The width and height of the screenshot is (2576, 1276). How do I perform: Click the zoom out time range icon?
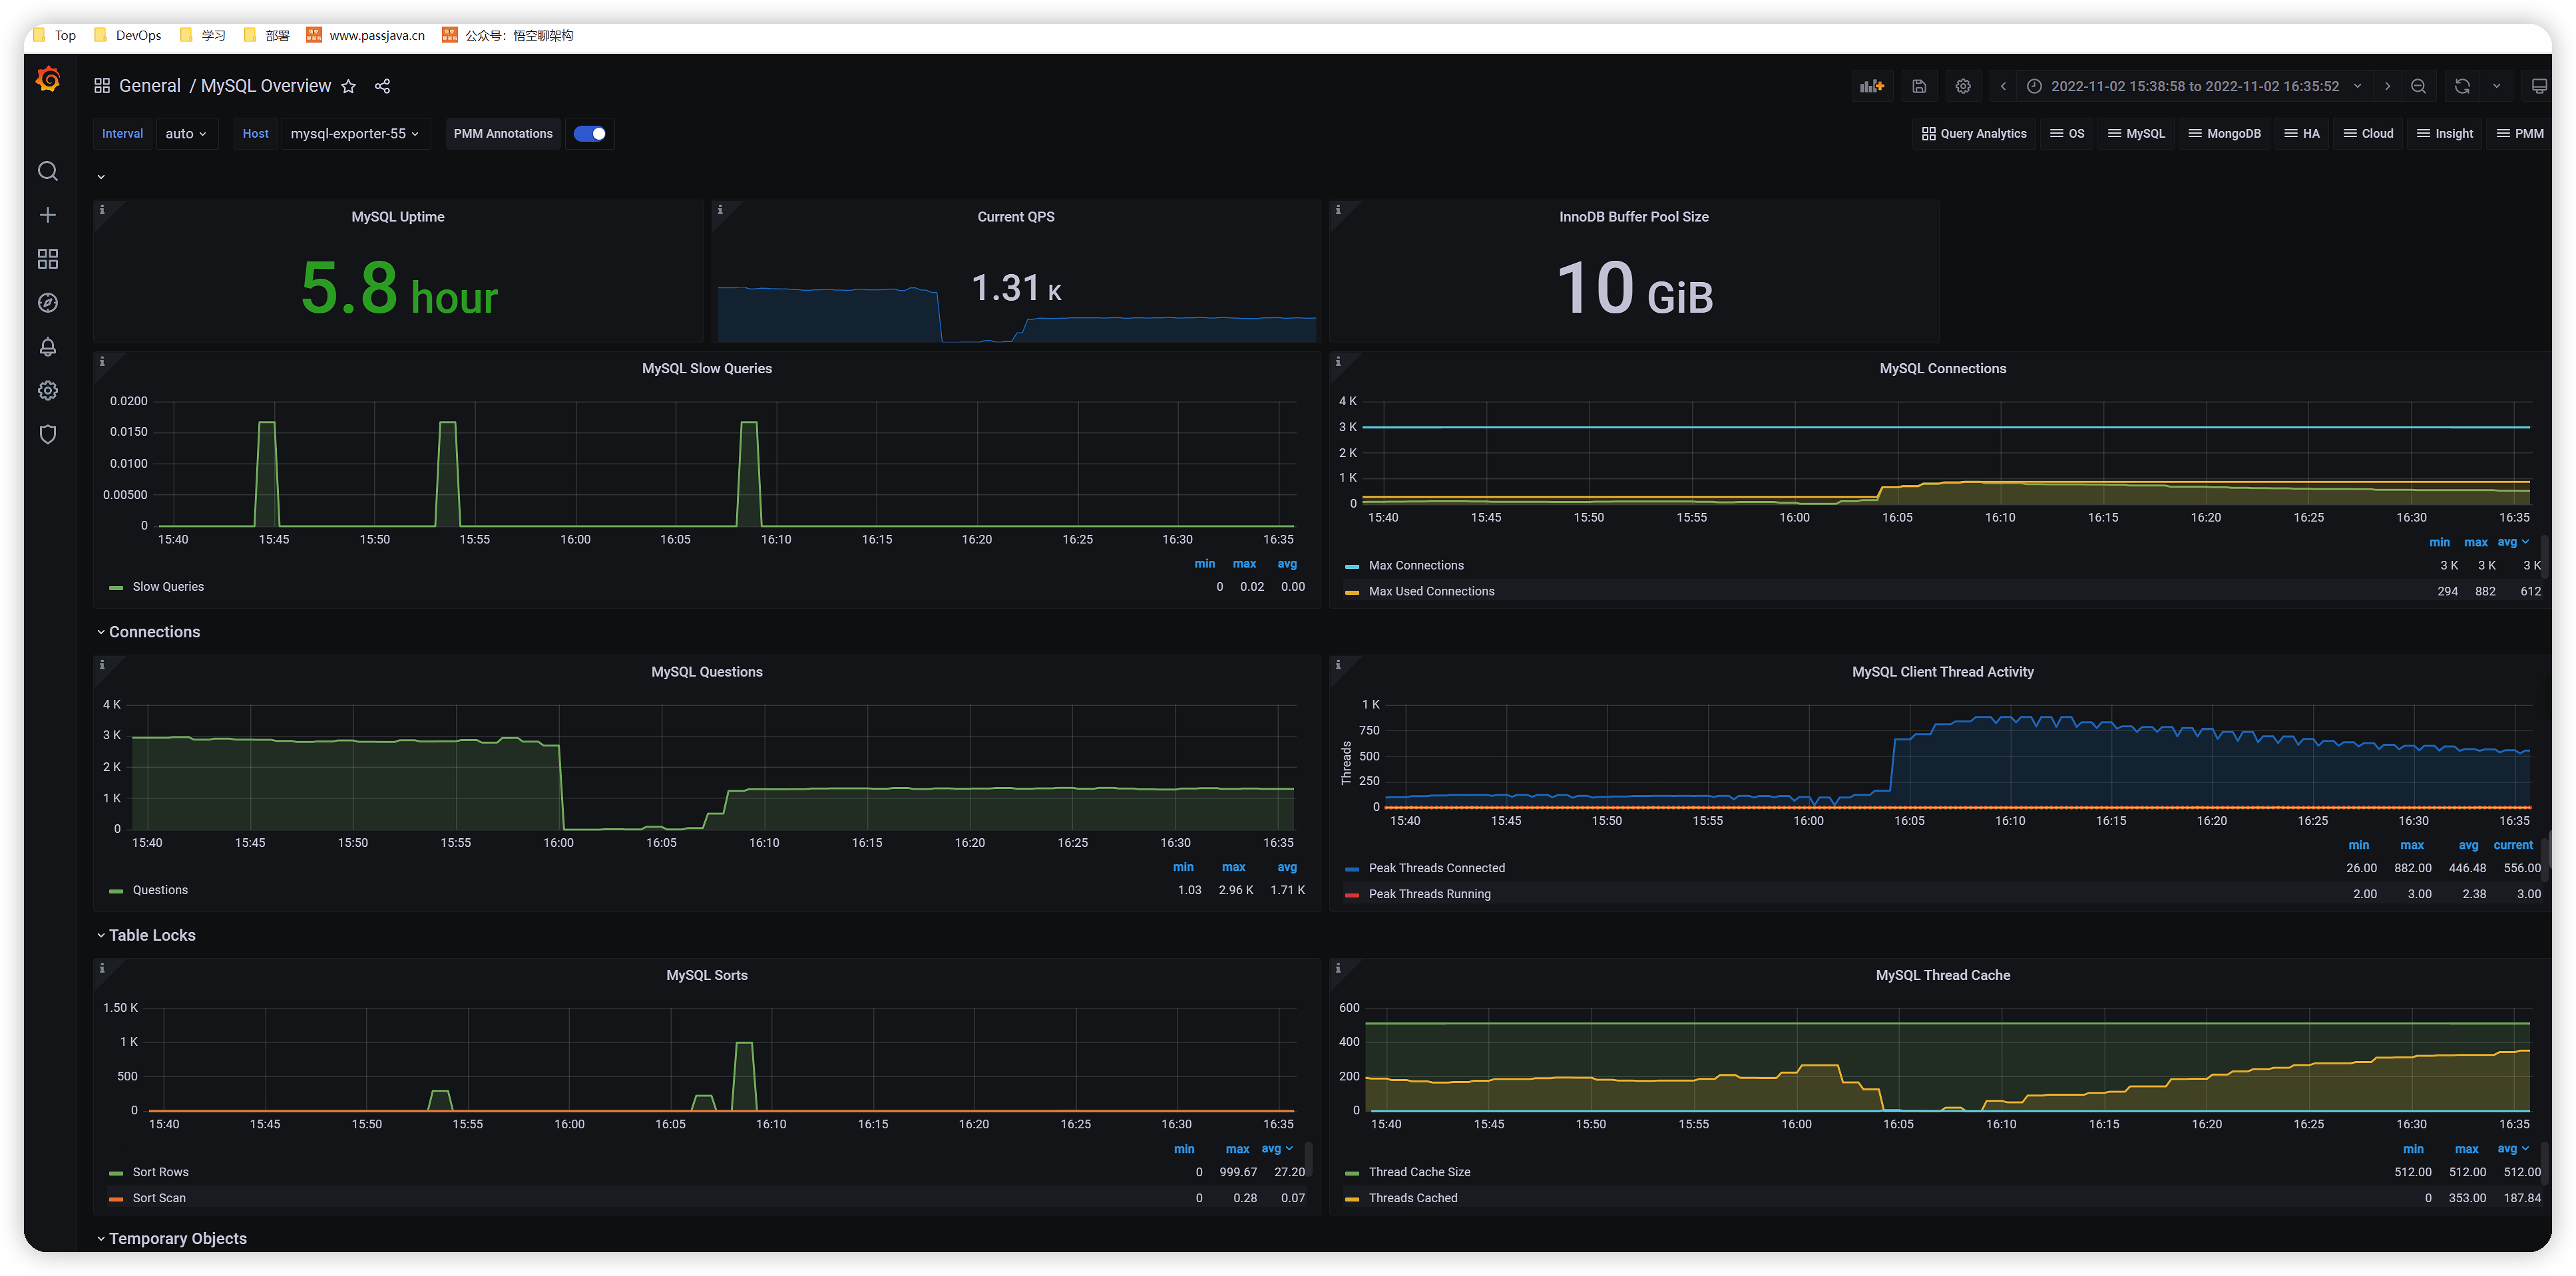pos(2418,86)
